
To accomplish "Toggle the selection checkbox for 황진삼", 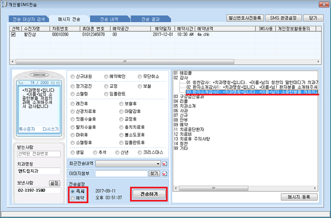I will 14,35.
